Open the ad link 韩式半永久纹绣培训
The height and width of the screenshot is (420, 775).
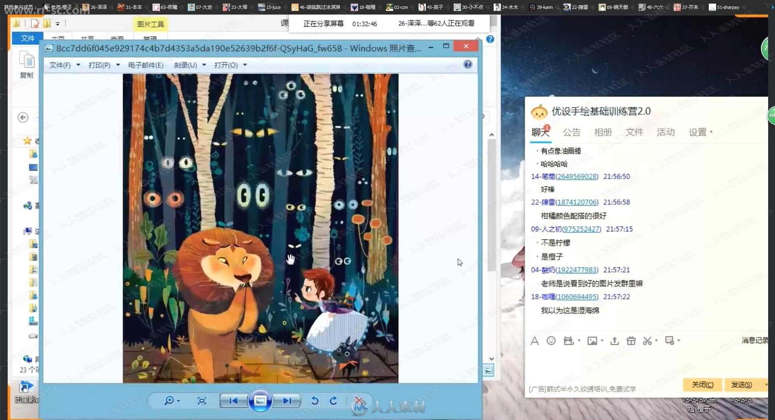(583, 389)
